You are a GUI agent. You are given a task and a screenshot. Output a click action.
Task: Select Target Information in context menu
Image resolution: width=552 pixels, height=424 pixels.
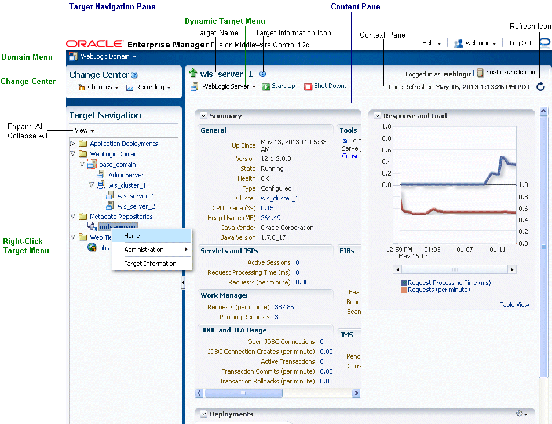pos(152,264)
